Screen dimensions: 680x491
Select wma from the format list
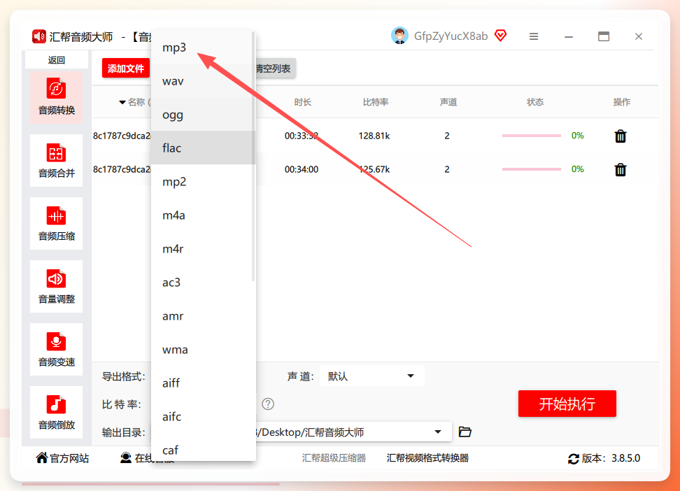coord(201,350)
